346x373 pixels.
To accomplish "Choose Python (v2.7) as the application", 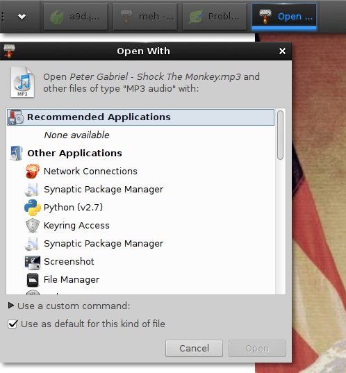I will (x=140, y=207).
